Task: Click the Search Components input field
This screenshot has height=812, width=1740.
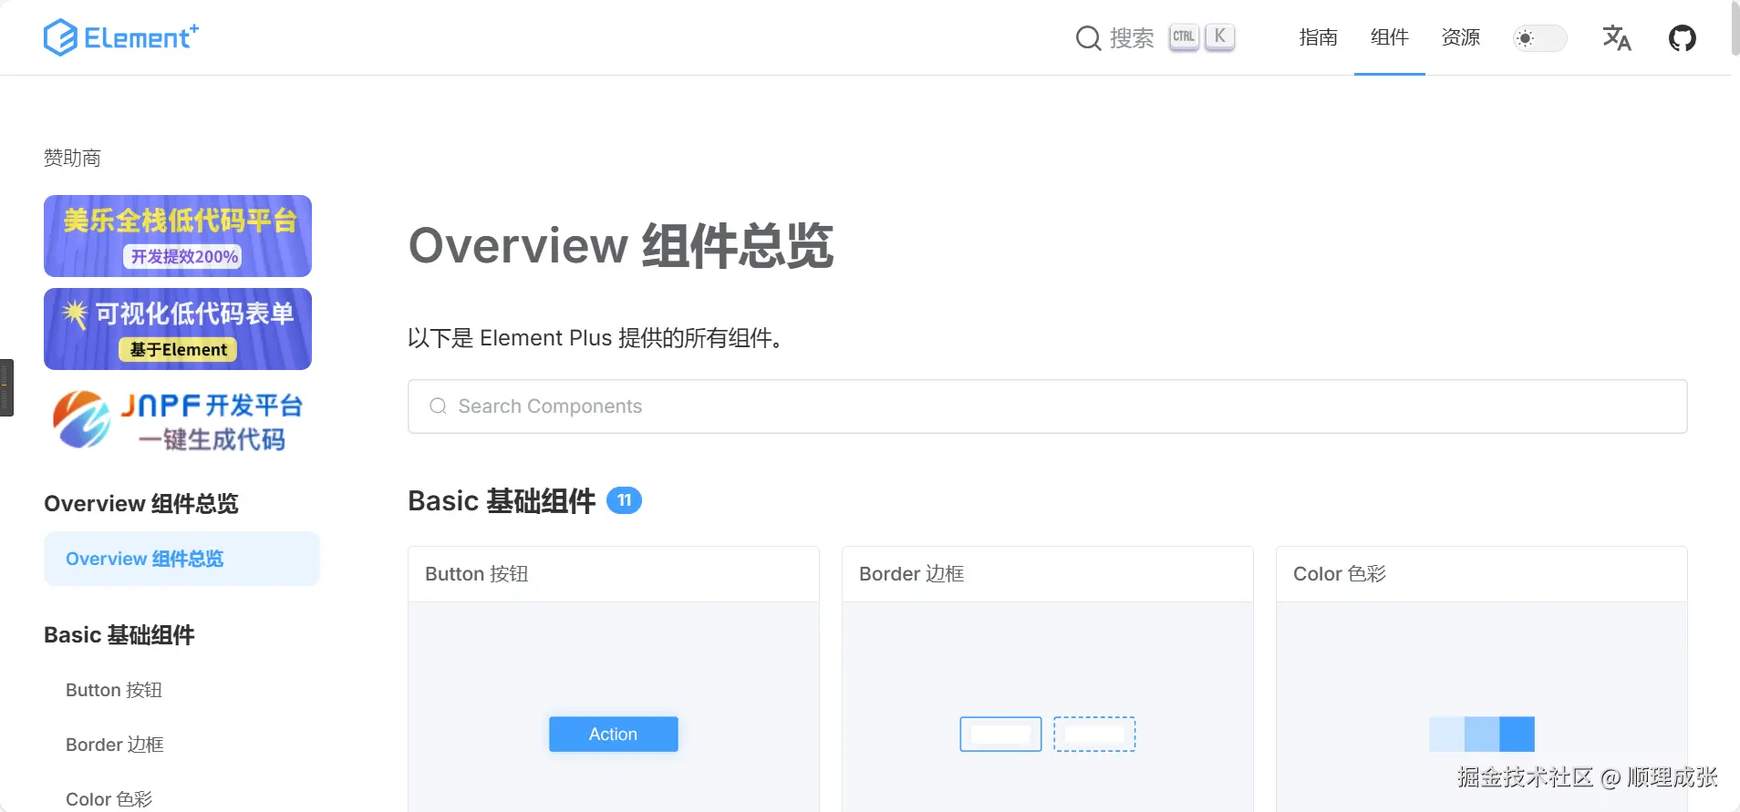Action: 1047,406
